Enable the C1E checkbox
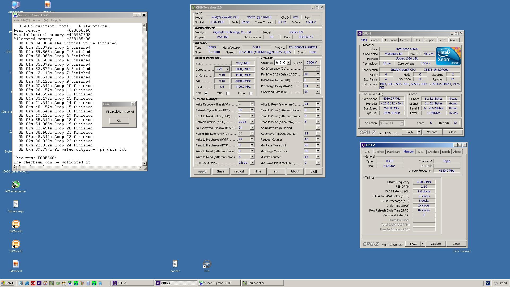Viewport: 510px width, 287px height. pyautogui.click(x=228, y=93)
